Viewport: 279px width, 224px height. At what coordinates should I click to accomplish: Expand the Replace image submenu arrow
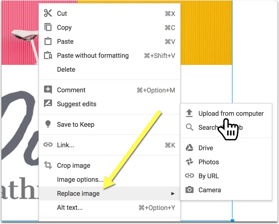click(x=172, y=193)
